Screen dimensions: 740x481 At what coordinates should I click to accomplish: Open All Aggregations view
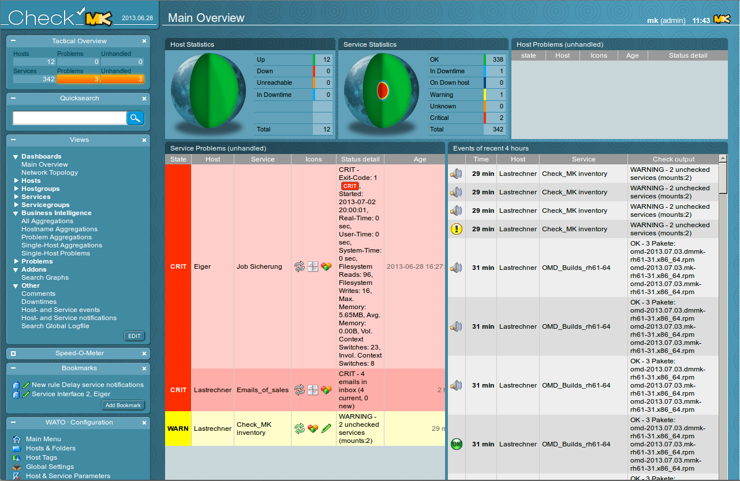point(47,221)
